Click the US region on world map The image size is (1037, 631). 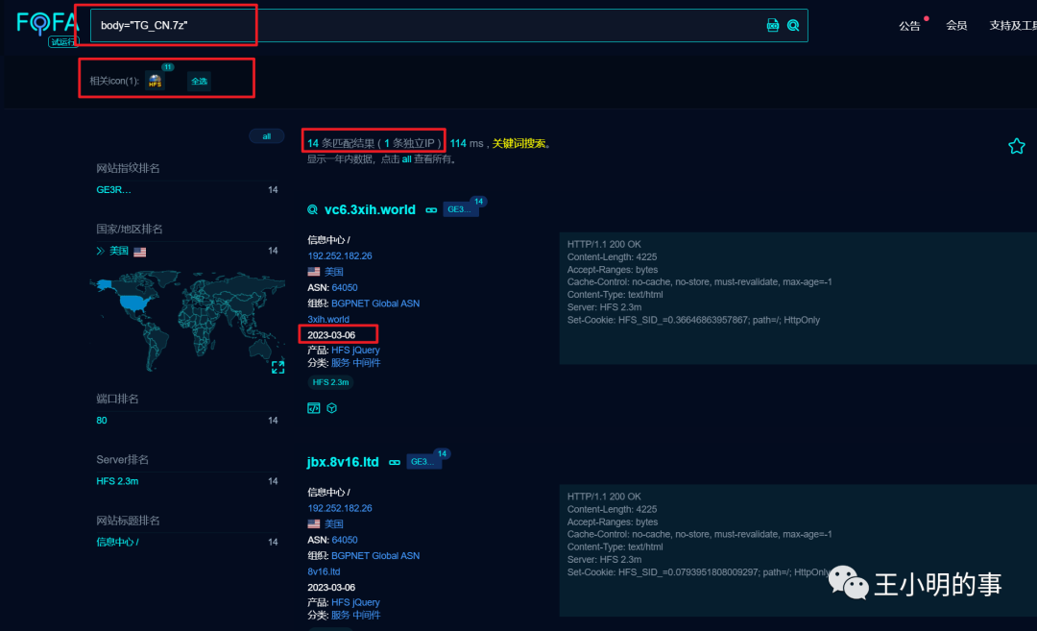(x=135, y=304)
